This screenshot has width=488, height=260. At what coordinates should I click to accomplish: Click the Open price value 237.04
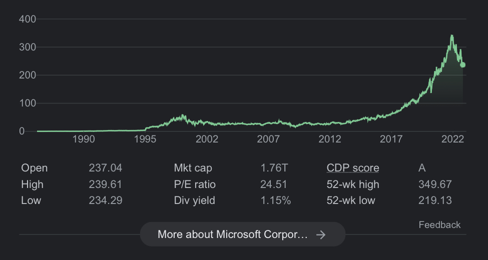pos(105,168)
